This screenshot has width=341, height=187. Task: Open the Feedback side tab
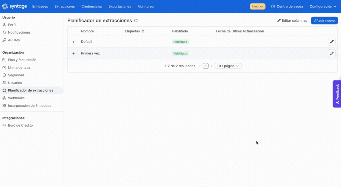pos(337,94)
